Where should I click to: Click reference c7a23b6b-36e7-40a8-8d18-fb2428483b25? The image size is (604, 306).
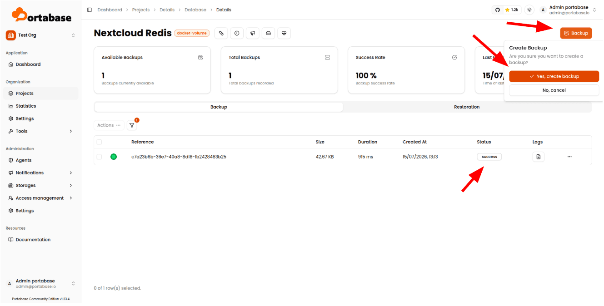click(x=179, y=157)
